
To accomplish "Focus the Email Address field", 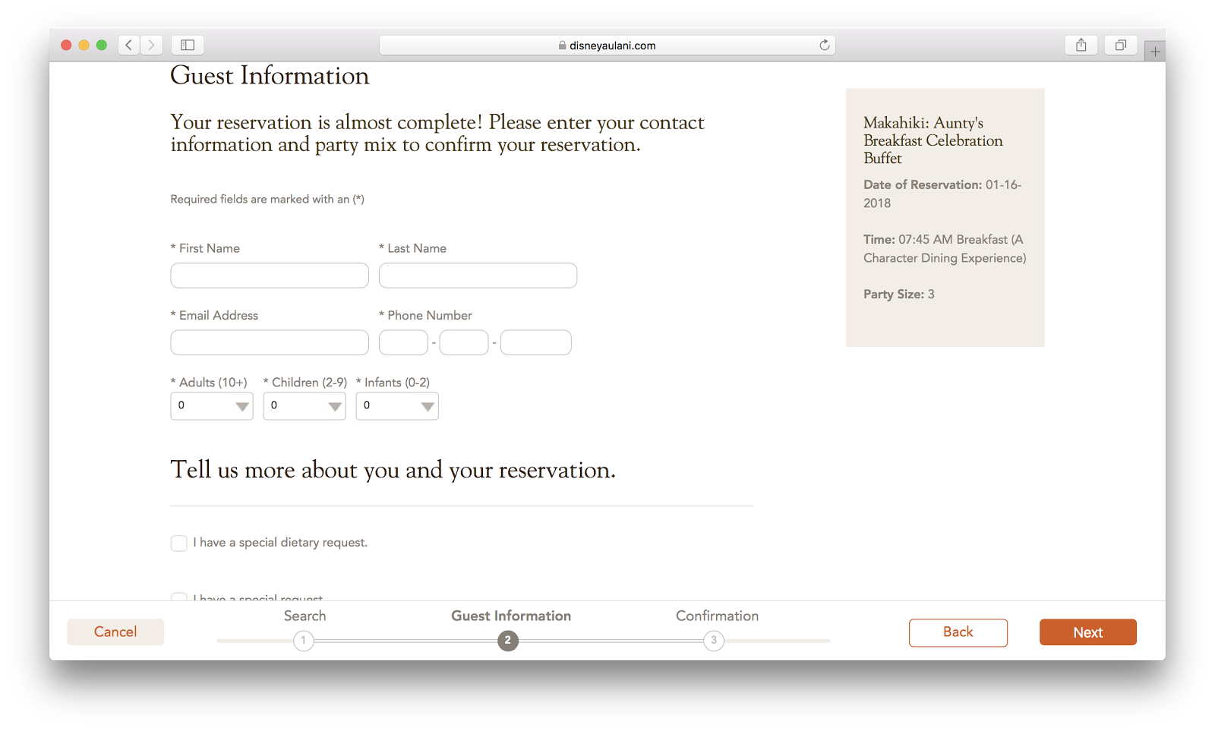I will point(270,342).
